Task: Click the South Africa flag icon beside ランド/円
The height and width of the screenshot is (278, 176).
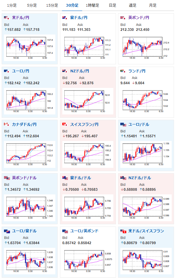Action: click(x=123, y=71)
